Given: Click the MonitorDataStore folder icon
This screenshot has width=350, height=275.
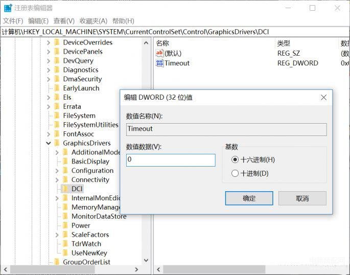Looking at the screenshot, I should [x=65, y=216].
